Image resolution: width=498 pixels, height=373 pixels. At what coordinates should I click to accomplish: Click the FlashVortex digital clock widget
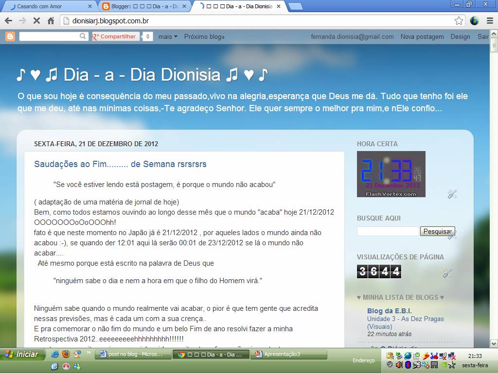391,174
